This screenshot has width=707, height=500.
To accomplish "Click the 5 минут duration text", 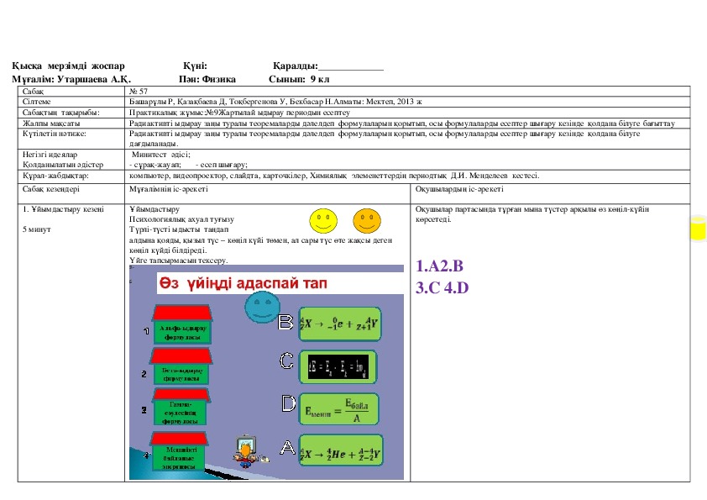I will coord(36,229).
